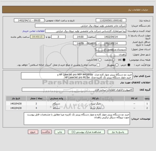
Task: Select the خدمت radio button
Action: (x=113, y=60)
